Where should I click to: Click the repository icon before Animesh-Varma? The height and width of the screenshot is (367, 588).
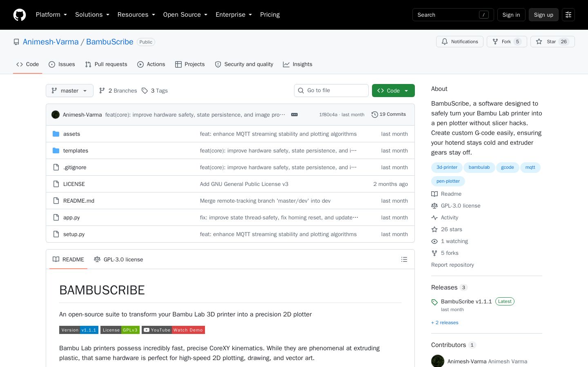pos(16,42)
